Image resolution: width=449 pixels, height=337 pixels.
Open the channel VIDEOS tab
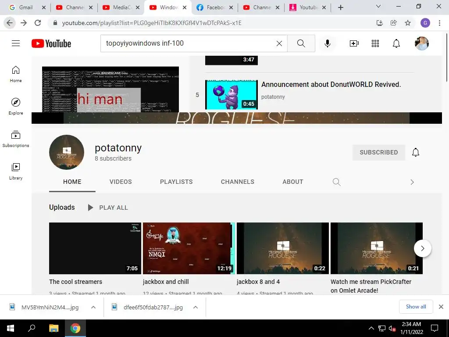click(121, 182)
